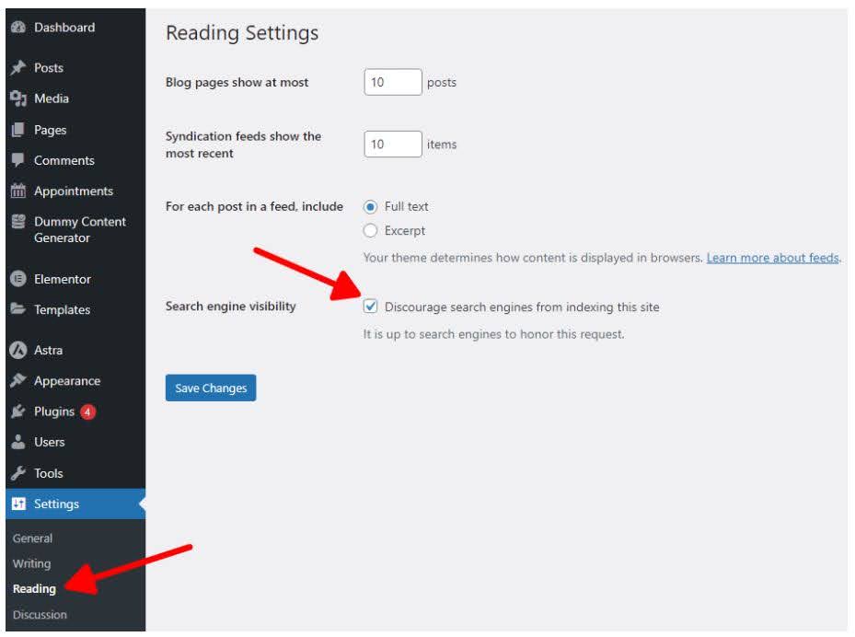The width and height of the screenshot is (855, 637).
Task: Open the Discussion settings page
Action: (42, 612)
